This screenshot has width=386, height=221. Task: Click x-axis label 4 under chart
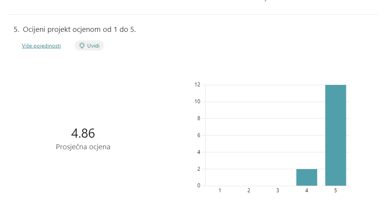click(307, 191)
